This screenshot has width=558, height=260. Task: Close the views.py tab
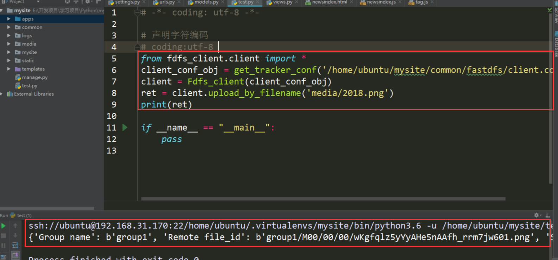tap(297, 2)
